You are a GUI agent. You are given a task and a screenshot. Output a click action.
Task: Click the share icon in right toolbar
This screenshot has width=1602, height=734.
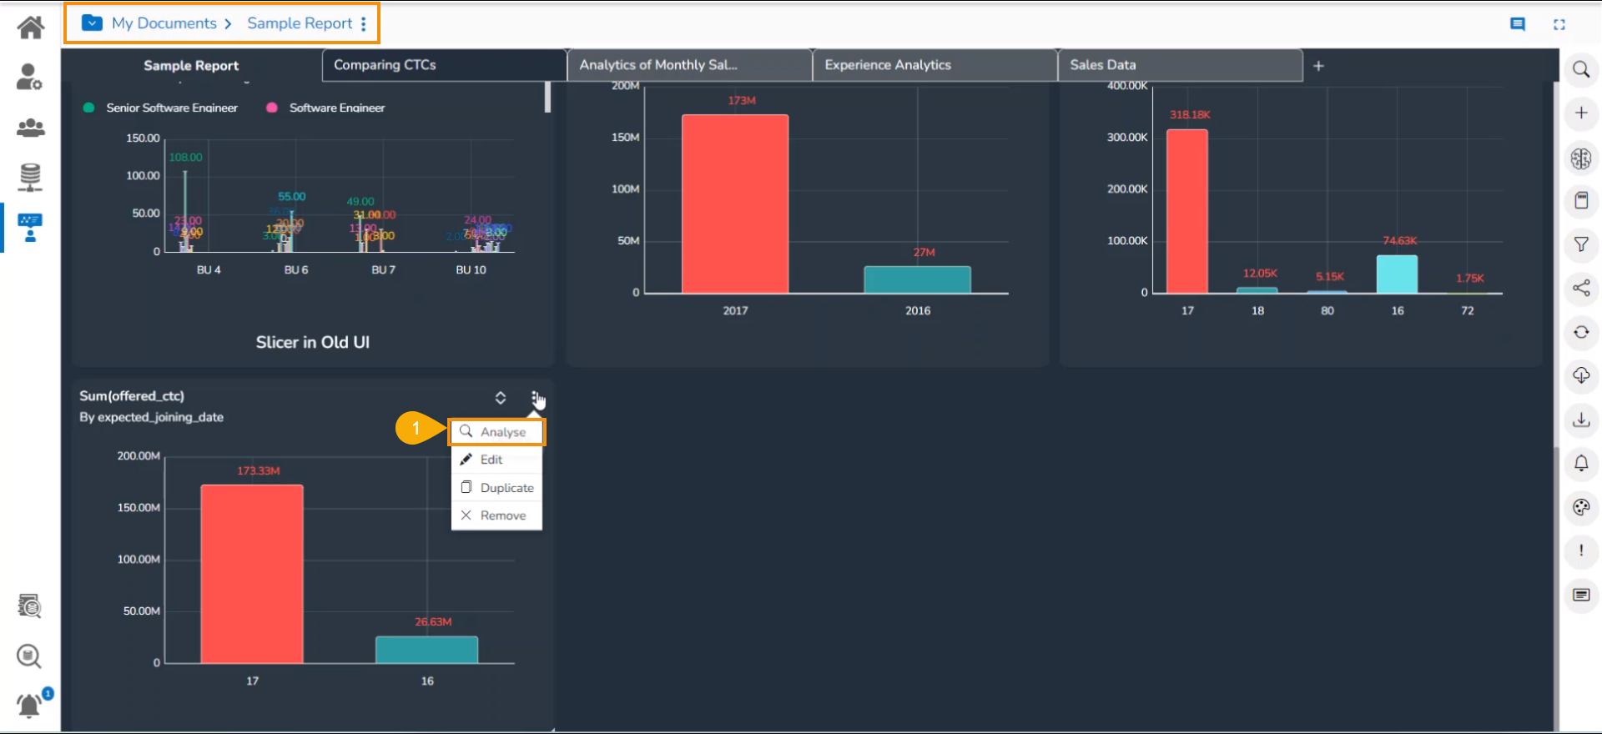tap(1580, 289)
